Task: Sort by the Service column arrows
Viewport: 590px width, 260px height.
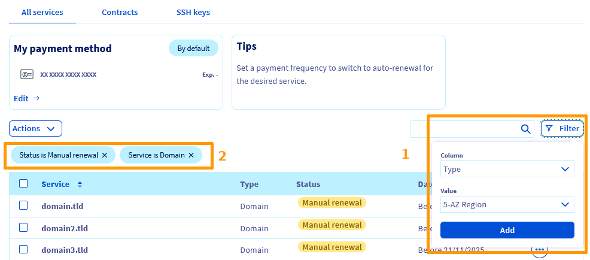Action: click(80, 185)
